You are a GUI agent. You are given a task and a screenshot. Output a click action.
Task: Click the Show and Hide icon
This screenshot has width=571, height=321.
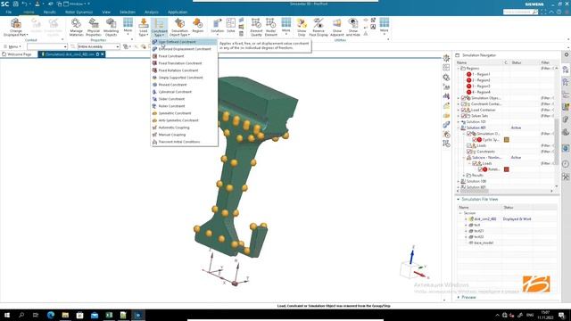tap(353, 27)
